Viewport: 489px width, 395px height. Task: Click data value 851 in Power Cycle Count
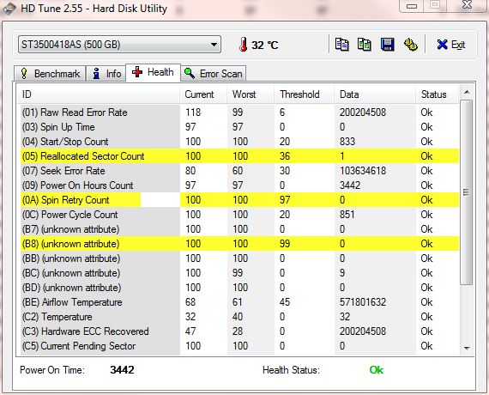click(347, 215)
